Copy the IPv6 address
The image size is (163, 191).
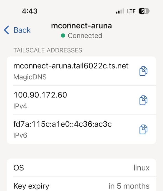pyautogui.click(x=143, y=129)
